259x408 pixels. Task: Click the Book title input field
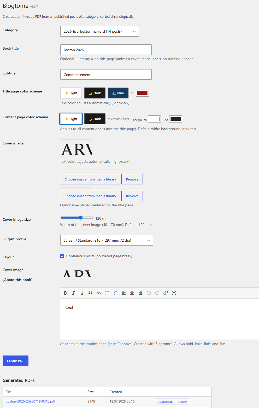(106, 50)
